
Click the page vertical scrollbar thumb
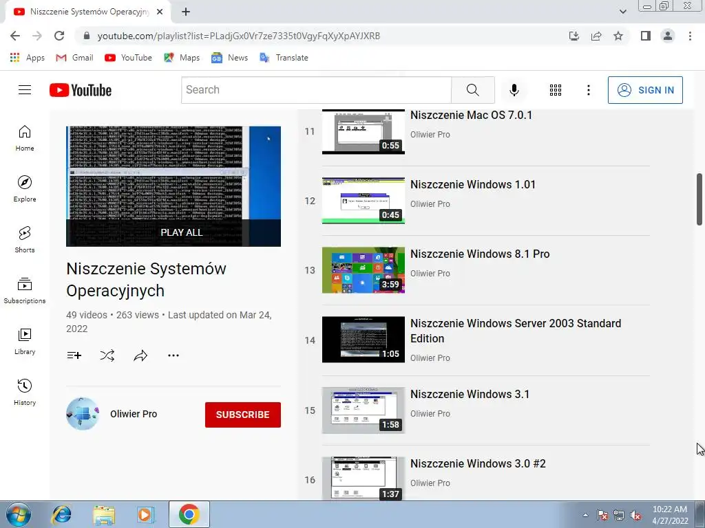tap(699, 199)
